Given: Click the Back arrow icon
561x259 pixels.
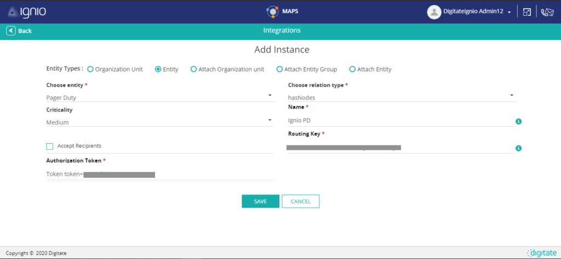Looking at the screenshot, I should point(10,31).
